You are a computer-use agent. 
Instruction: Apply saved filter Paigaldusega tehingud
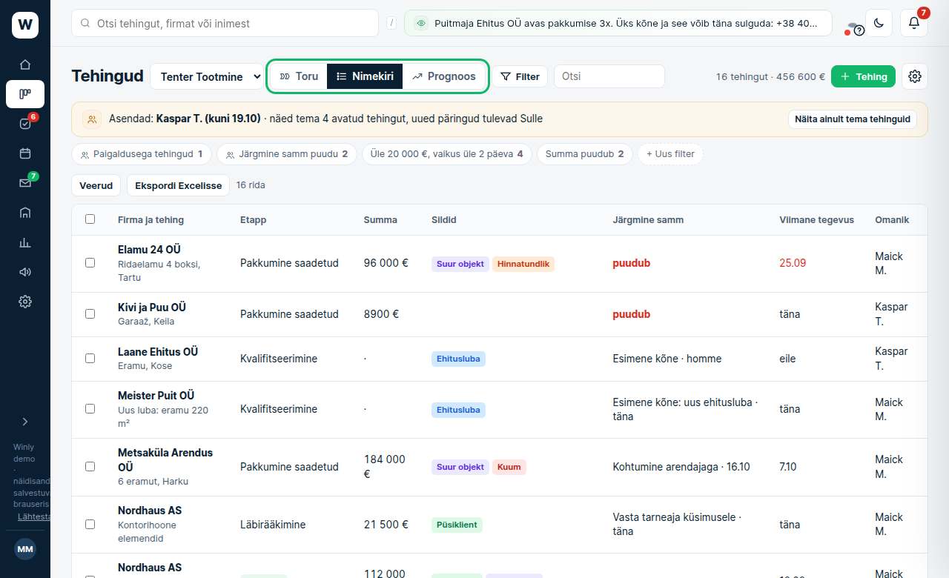point(142,154)
